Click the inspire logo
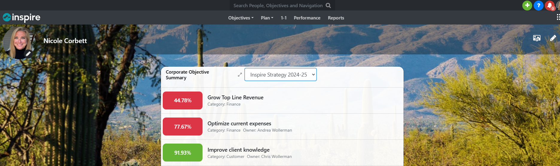Viewport: 560px width, 166px height. click(22, 18)
